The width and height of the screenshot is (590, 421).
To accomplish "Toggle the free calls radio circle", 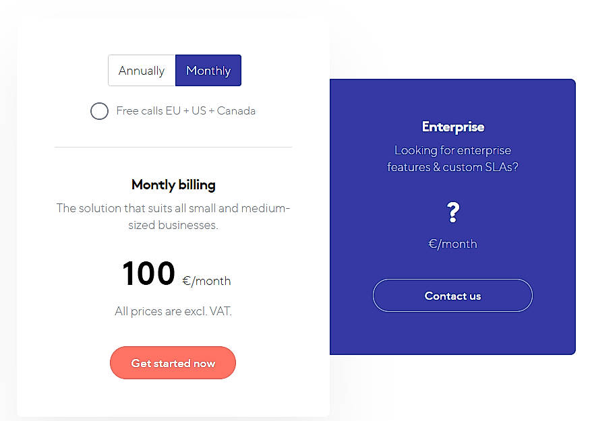I will point(99,111).
